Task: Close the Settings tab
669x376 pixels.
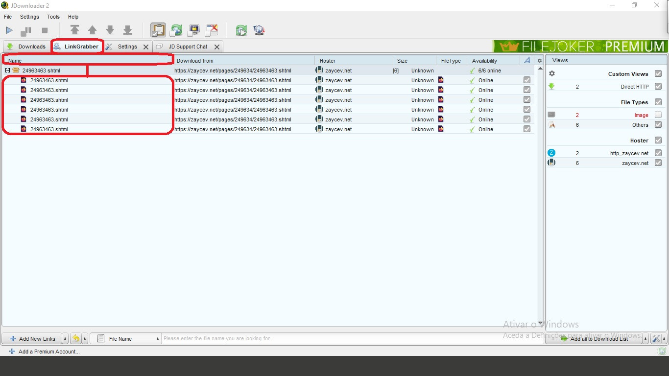Action: [x=146, y=47]
